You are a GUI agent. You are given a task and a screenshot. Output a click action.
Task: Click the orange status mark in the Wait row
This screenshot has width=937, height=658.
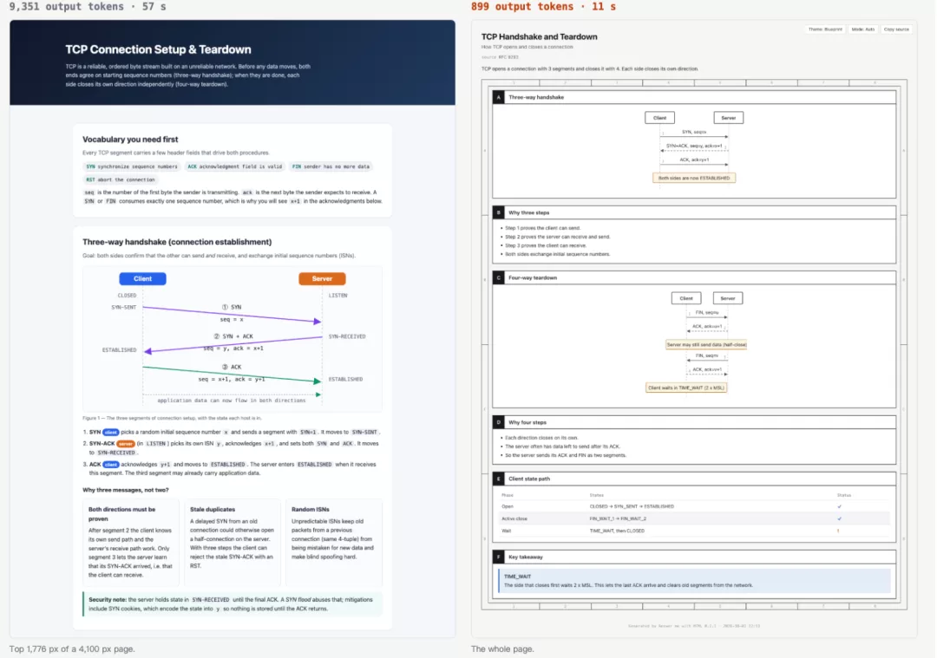coord(838,531)
